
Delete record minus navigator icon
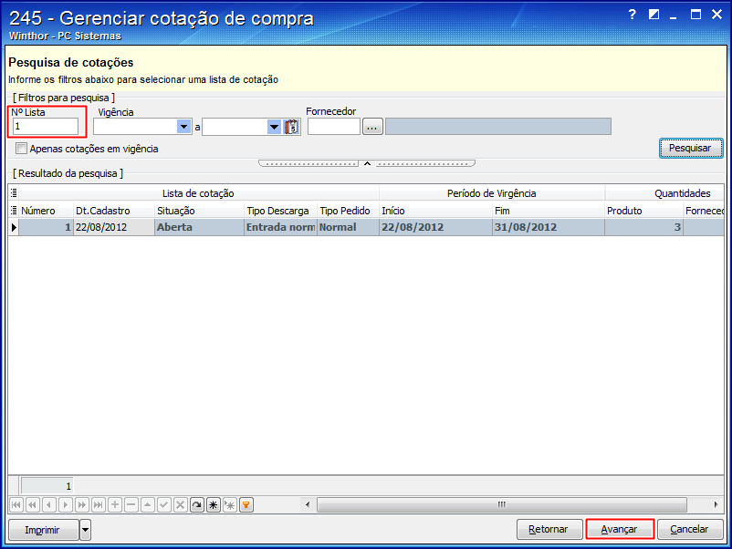131,504
